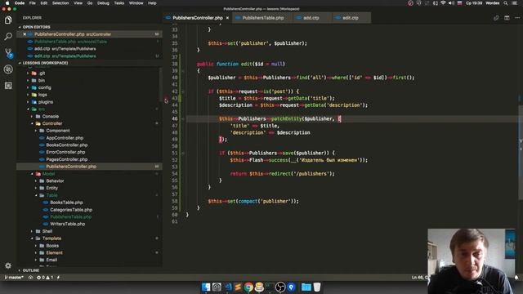Open BooksTable.php in the file tree
The width and height of the screenshot is (523, 294).
pos(66,203)
